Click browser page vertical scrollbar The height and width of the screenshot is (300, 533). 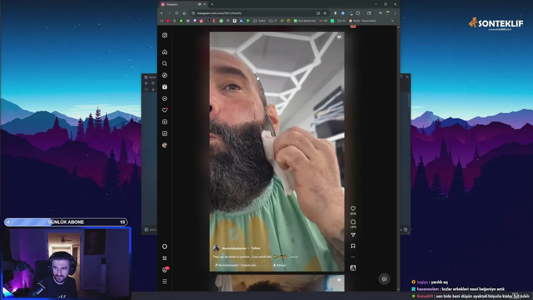[399, 158]
